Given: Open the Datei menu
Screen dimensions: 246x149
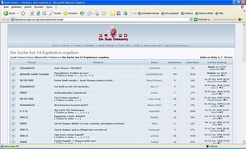Looking at the screenshot, I should point(6,7).
